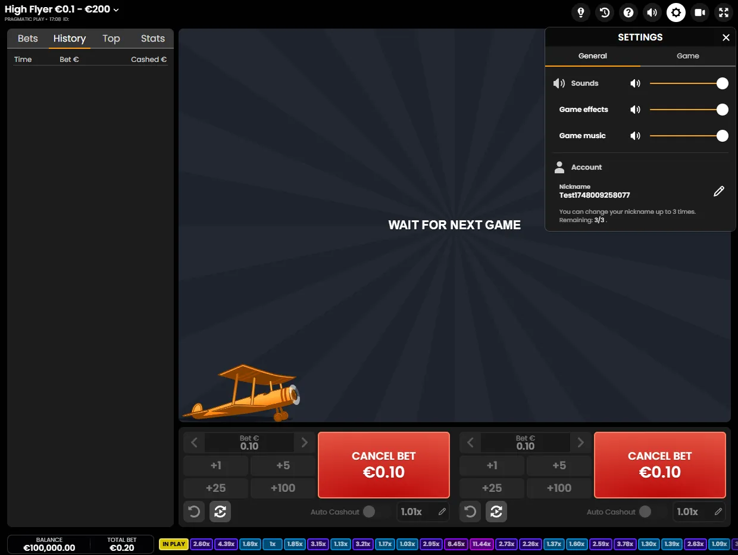This screenshot has width=738, height=555.
Task: Click first panel Bet € amount field
Action: coord(249,442)
